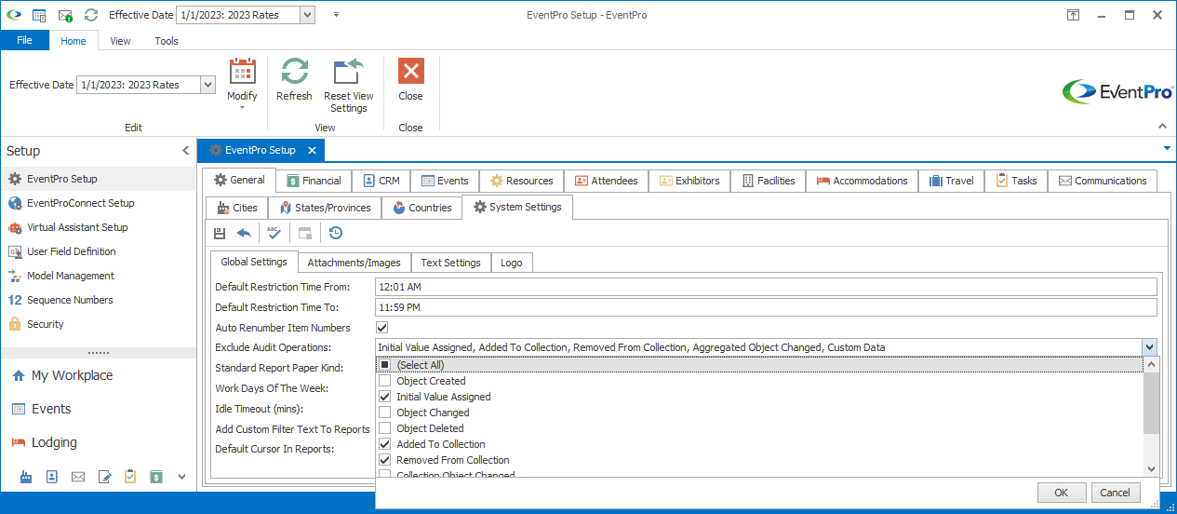Open Sequence Numbers in sidebar

(x=70, y=300)
